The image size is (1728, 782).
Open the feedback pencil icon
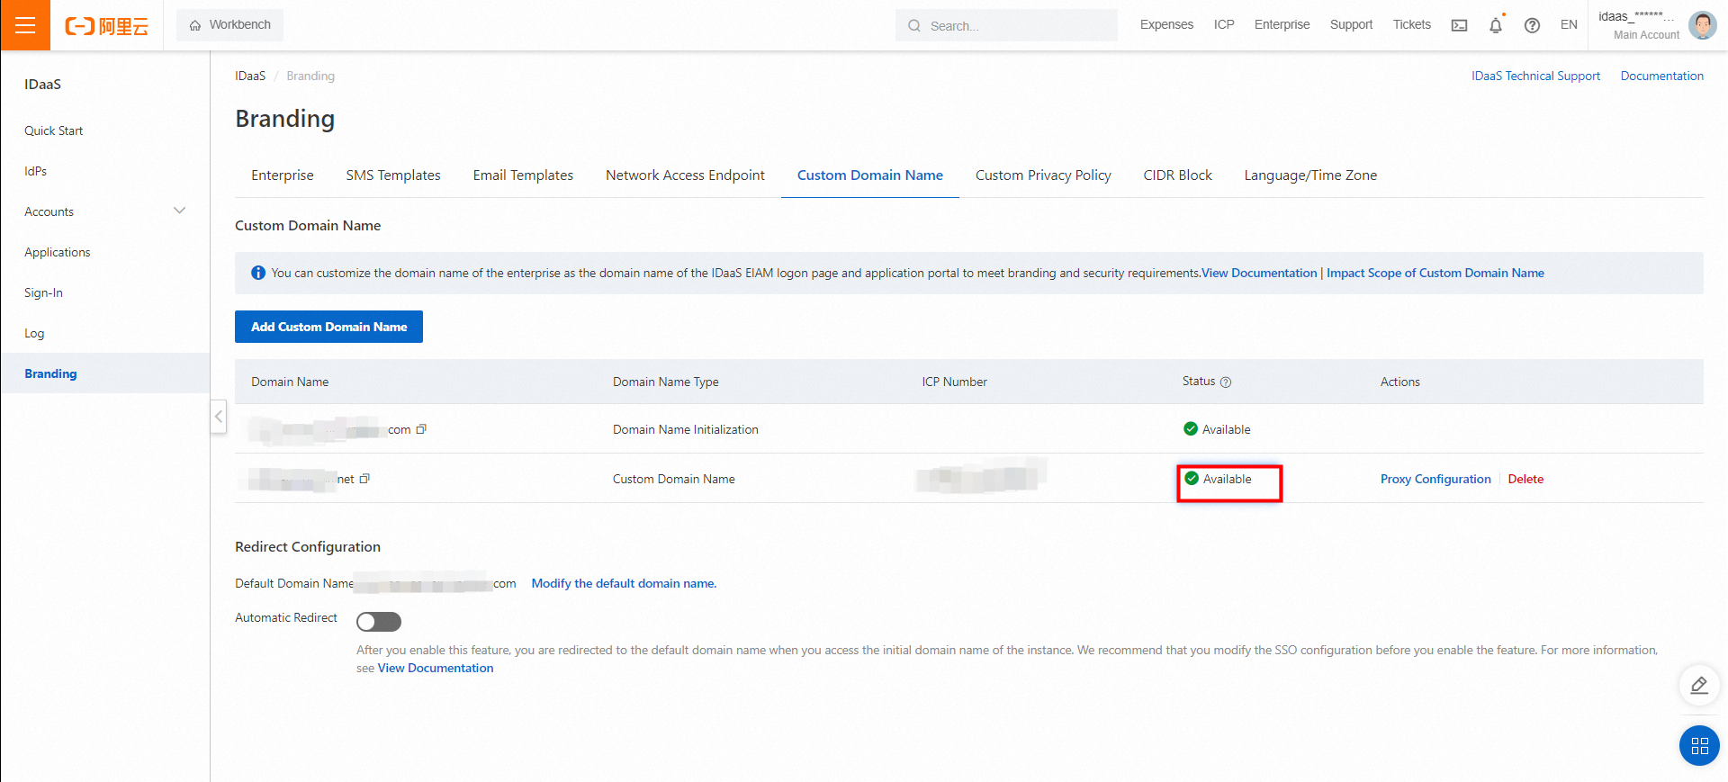(x=1699, y=686)
